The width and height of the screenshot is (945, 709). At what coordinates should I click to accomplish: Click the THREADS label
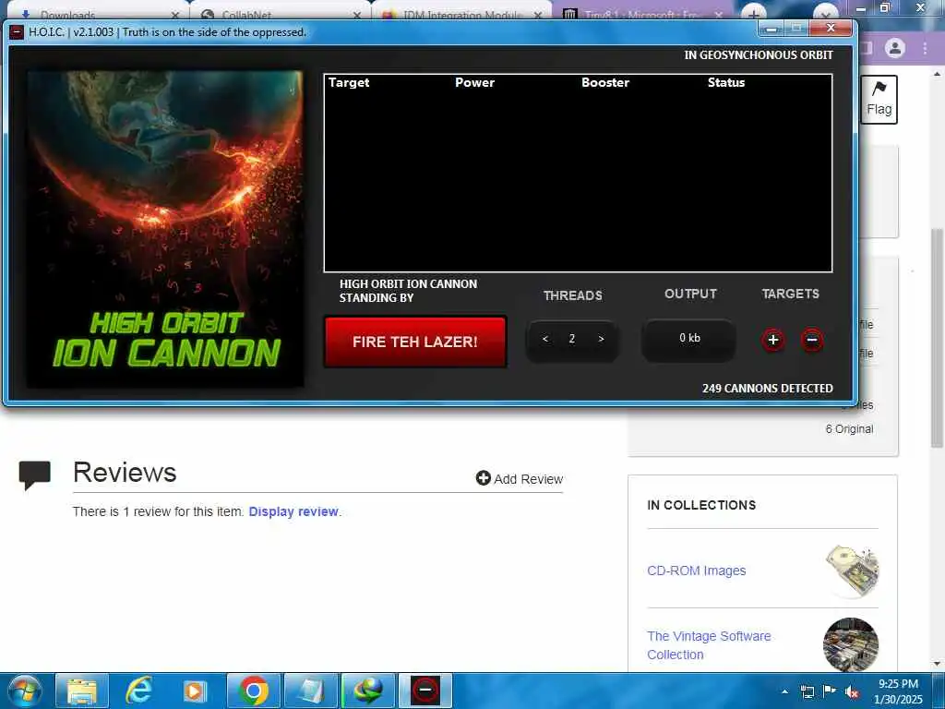(x=572, y=295)
